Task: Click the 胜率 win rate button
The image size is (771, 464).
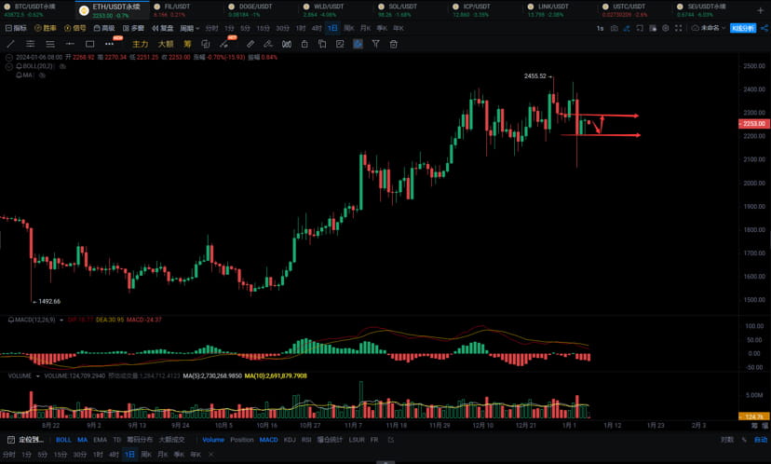Action: (x=46, y=29)
